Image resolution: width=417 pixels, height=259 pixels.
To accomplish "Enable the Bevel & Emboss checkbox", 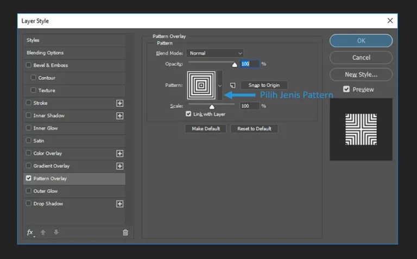I will click(x=28, y=65).
